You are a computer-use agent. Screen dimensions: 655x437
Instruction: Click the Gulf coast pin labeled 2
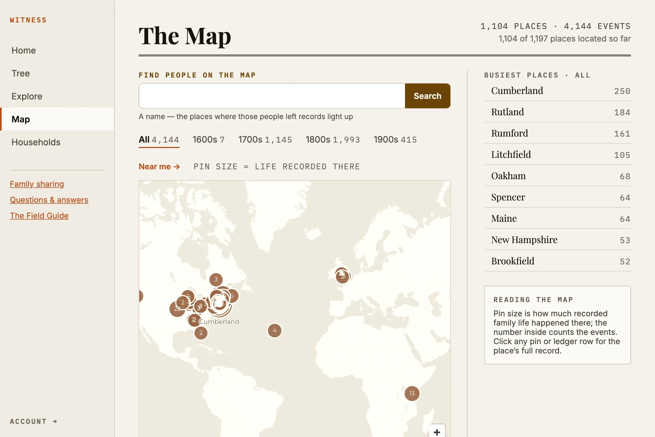[x=201, y=333]
